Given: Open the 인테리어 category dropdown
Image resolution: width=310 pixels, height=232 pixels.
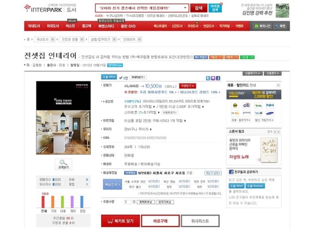Looking at the screenshot, I should (x=139, y=39).
